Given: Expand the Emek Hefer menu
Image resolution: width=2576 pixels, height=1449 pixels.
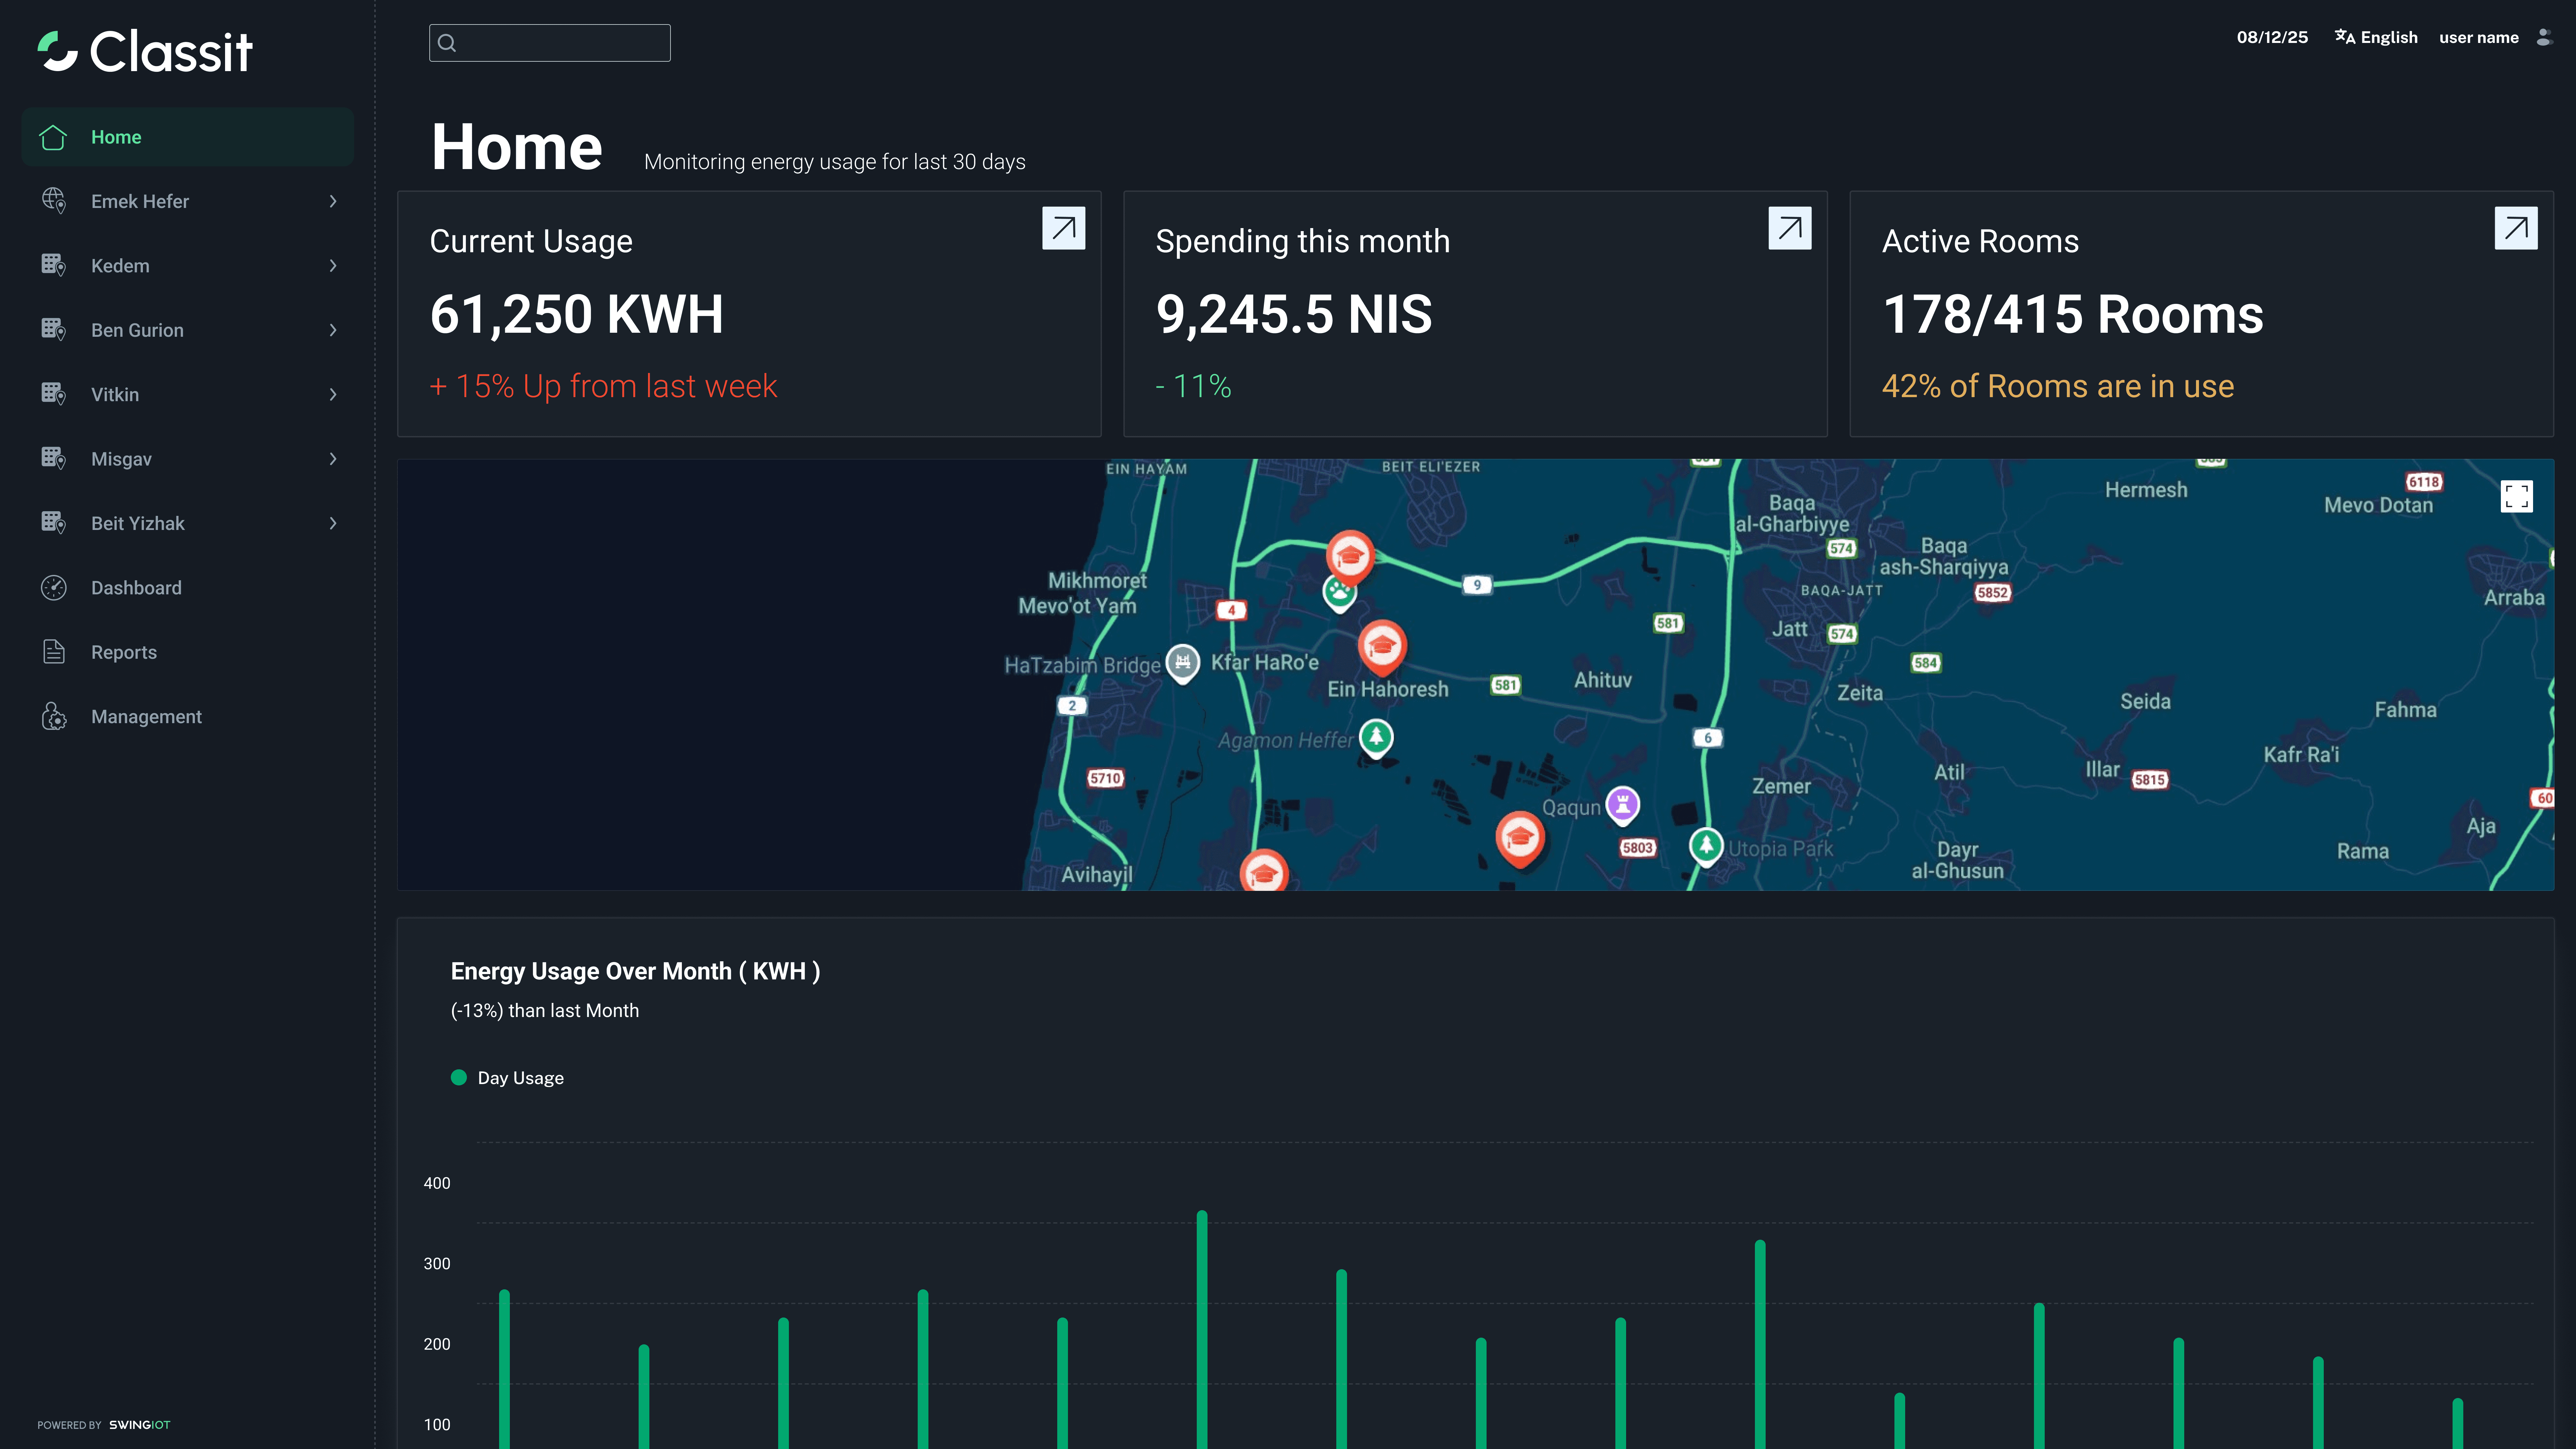Looking at the screenshot, I should pyautogui.click(x=333, y=201).
